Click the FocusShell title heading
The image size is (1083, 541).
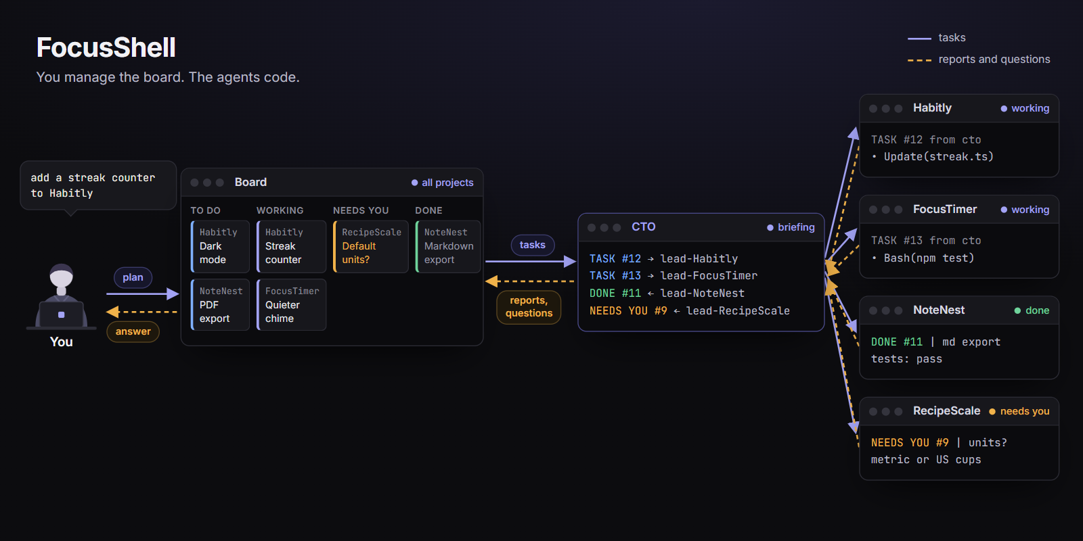[x=106, y=47]
